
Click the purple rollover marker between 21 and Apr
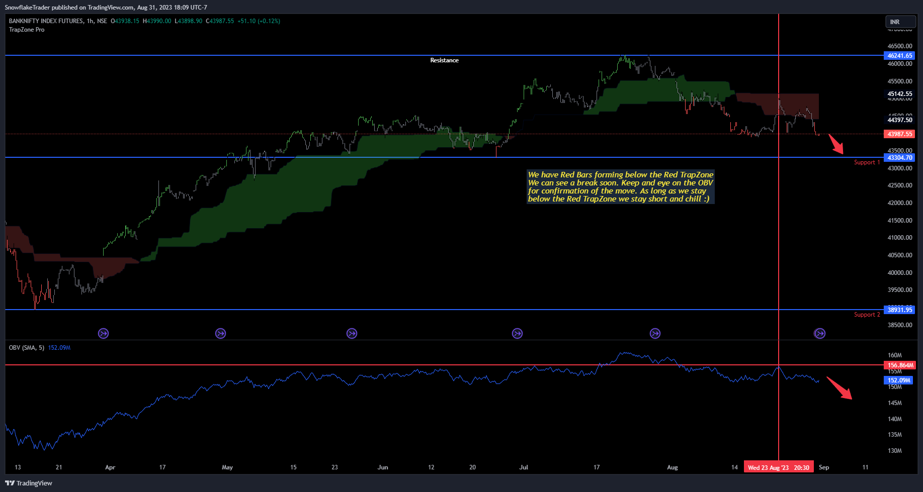tap(103, 333)
